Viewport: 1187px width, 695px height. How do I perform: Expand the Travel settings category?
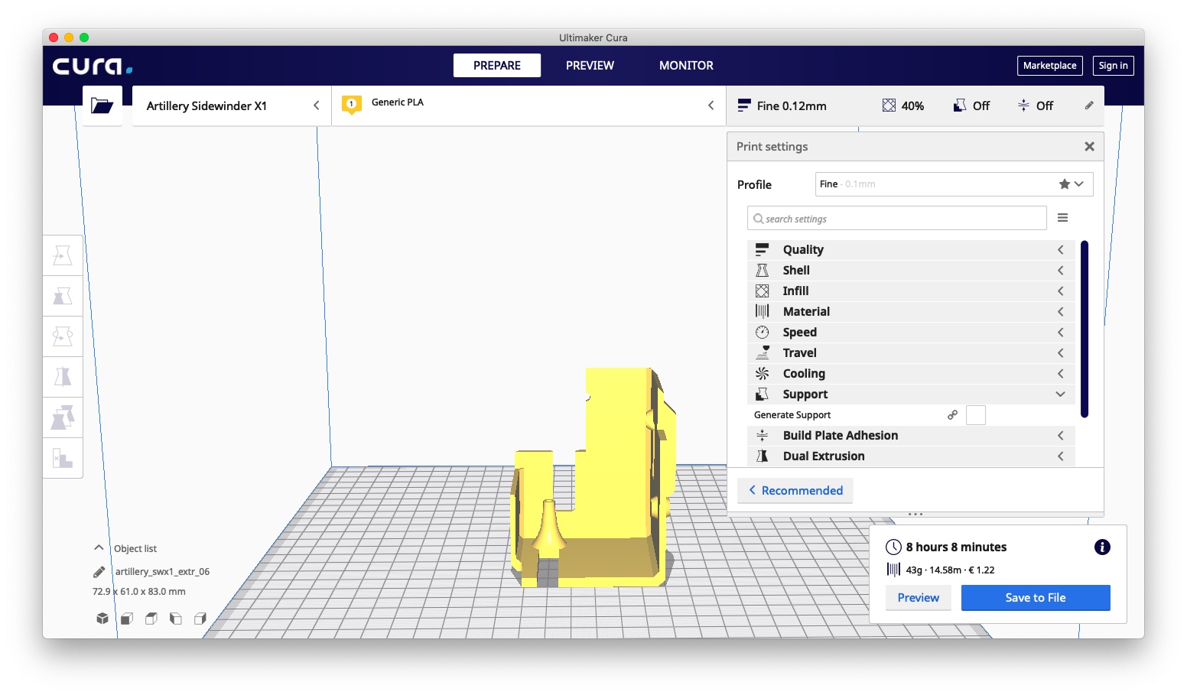911,352
